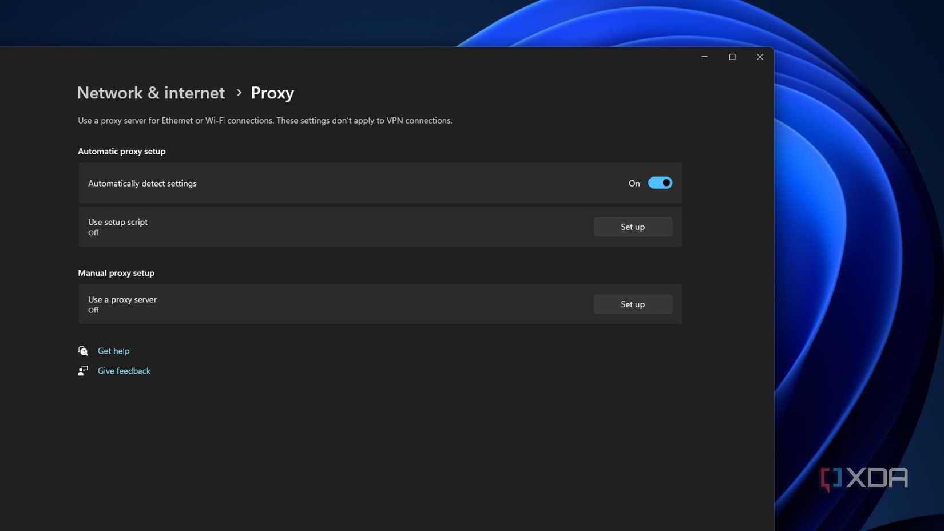
Task: Click the Give feedback person icon
Action: pyautogui.click(x=83, y=370)
